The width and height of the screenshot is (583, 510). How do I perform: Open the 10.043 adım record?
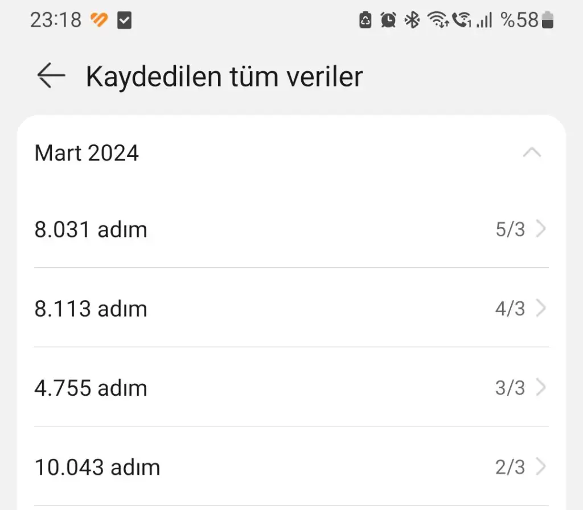(x=97, y=467)
